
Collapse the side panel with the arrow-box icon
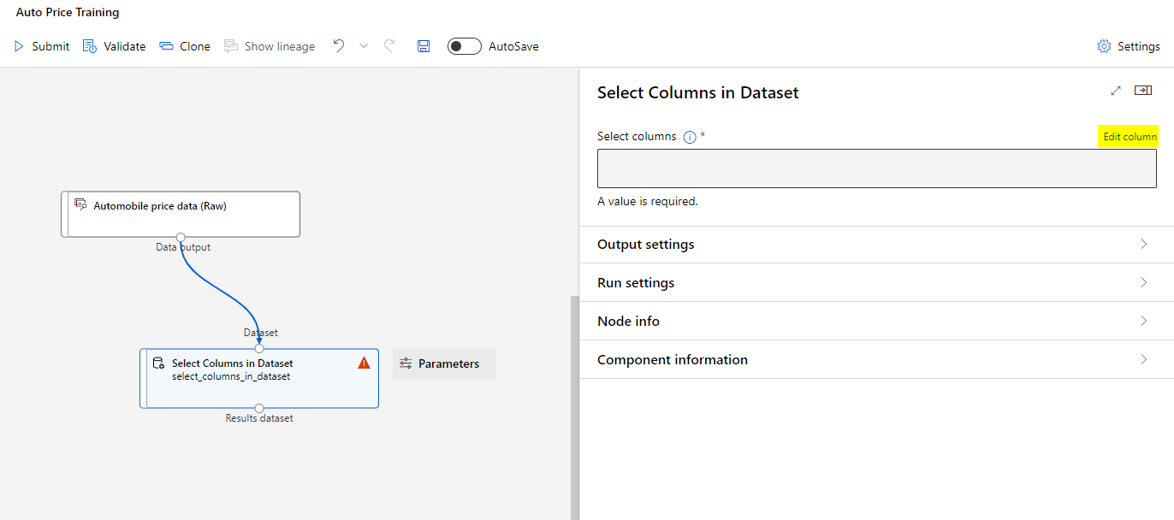tap(1142, 91)
